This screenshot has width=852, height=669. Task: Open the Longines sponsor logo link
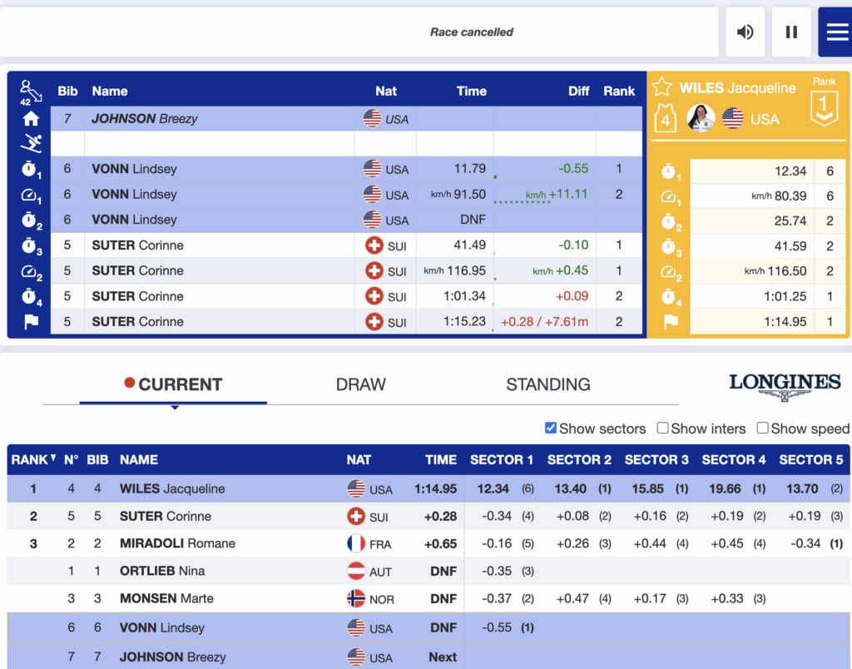pyautogui.click(x=785, y=384)
